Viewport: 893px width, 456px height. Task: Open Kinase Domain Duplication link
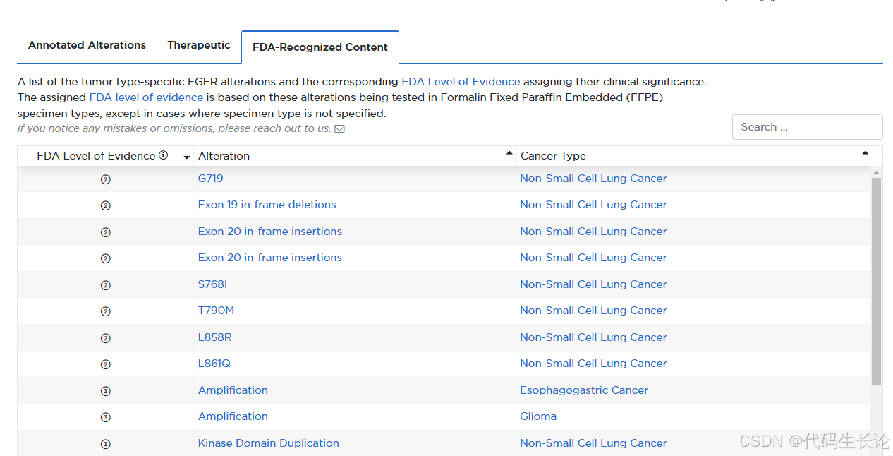pos(269,443)
